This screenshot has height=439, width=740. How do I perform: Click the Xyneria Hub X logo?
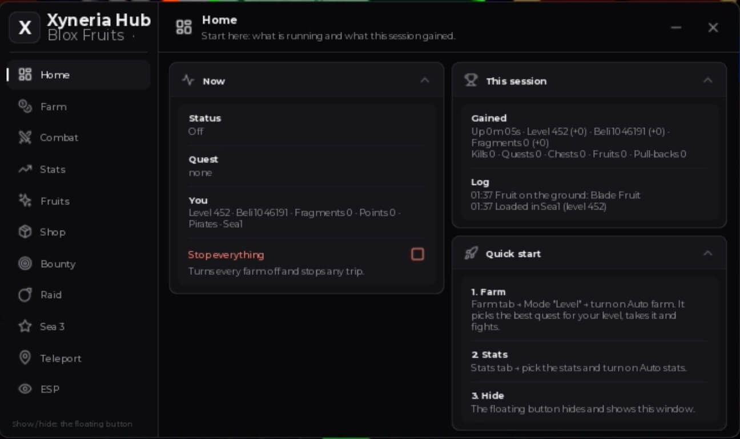click(25, 27)
